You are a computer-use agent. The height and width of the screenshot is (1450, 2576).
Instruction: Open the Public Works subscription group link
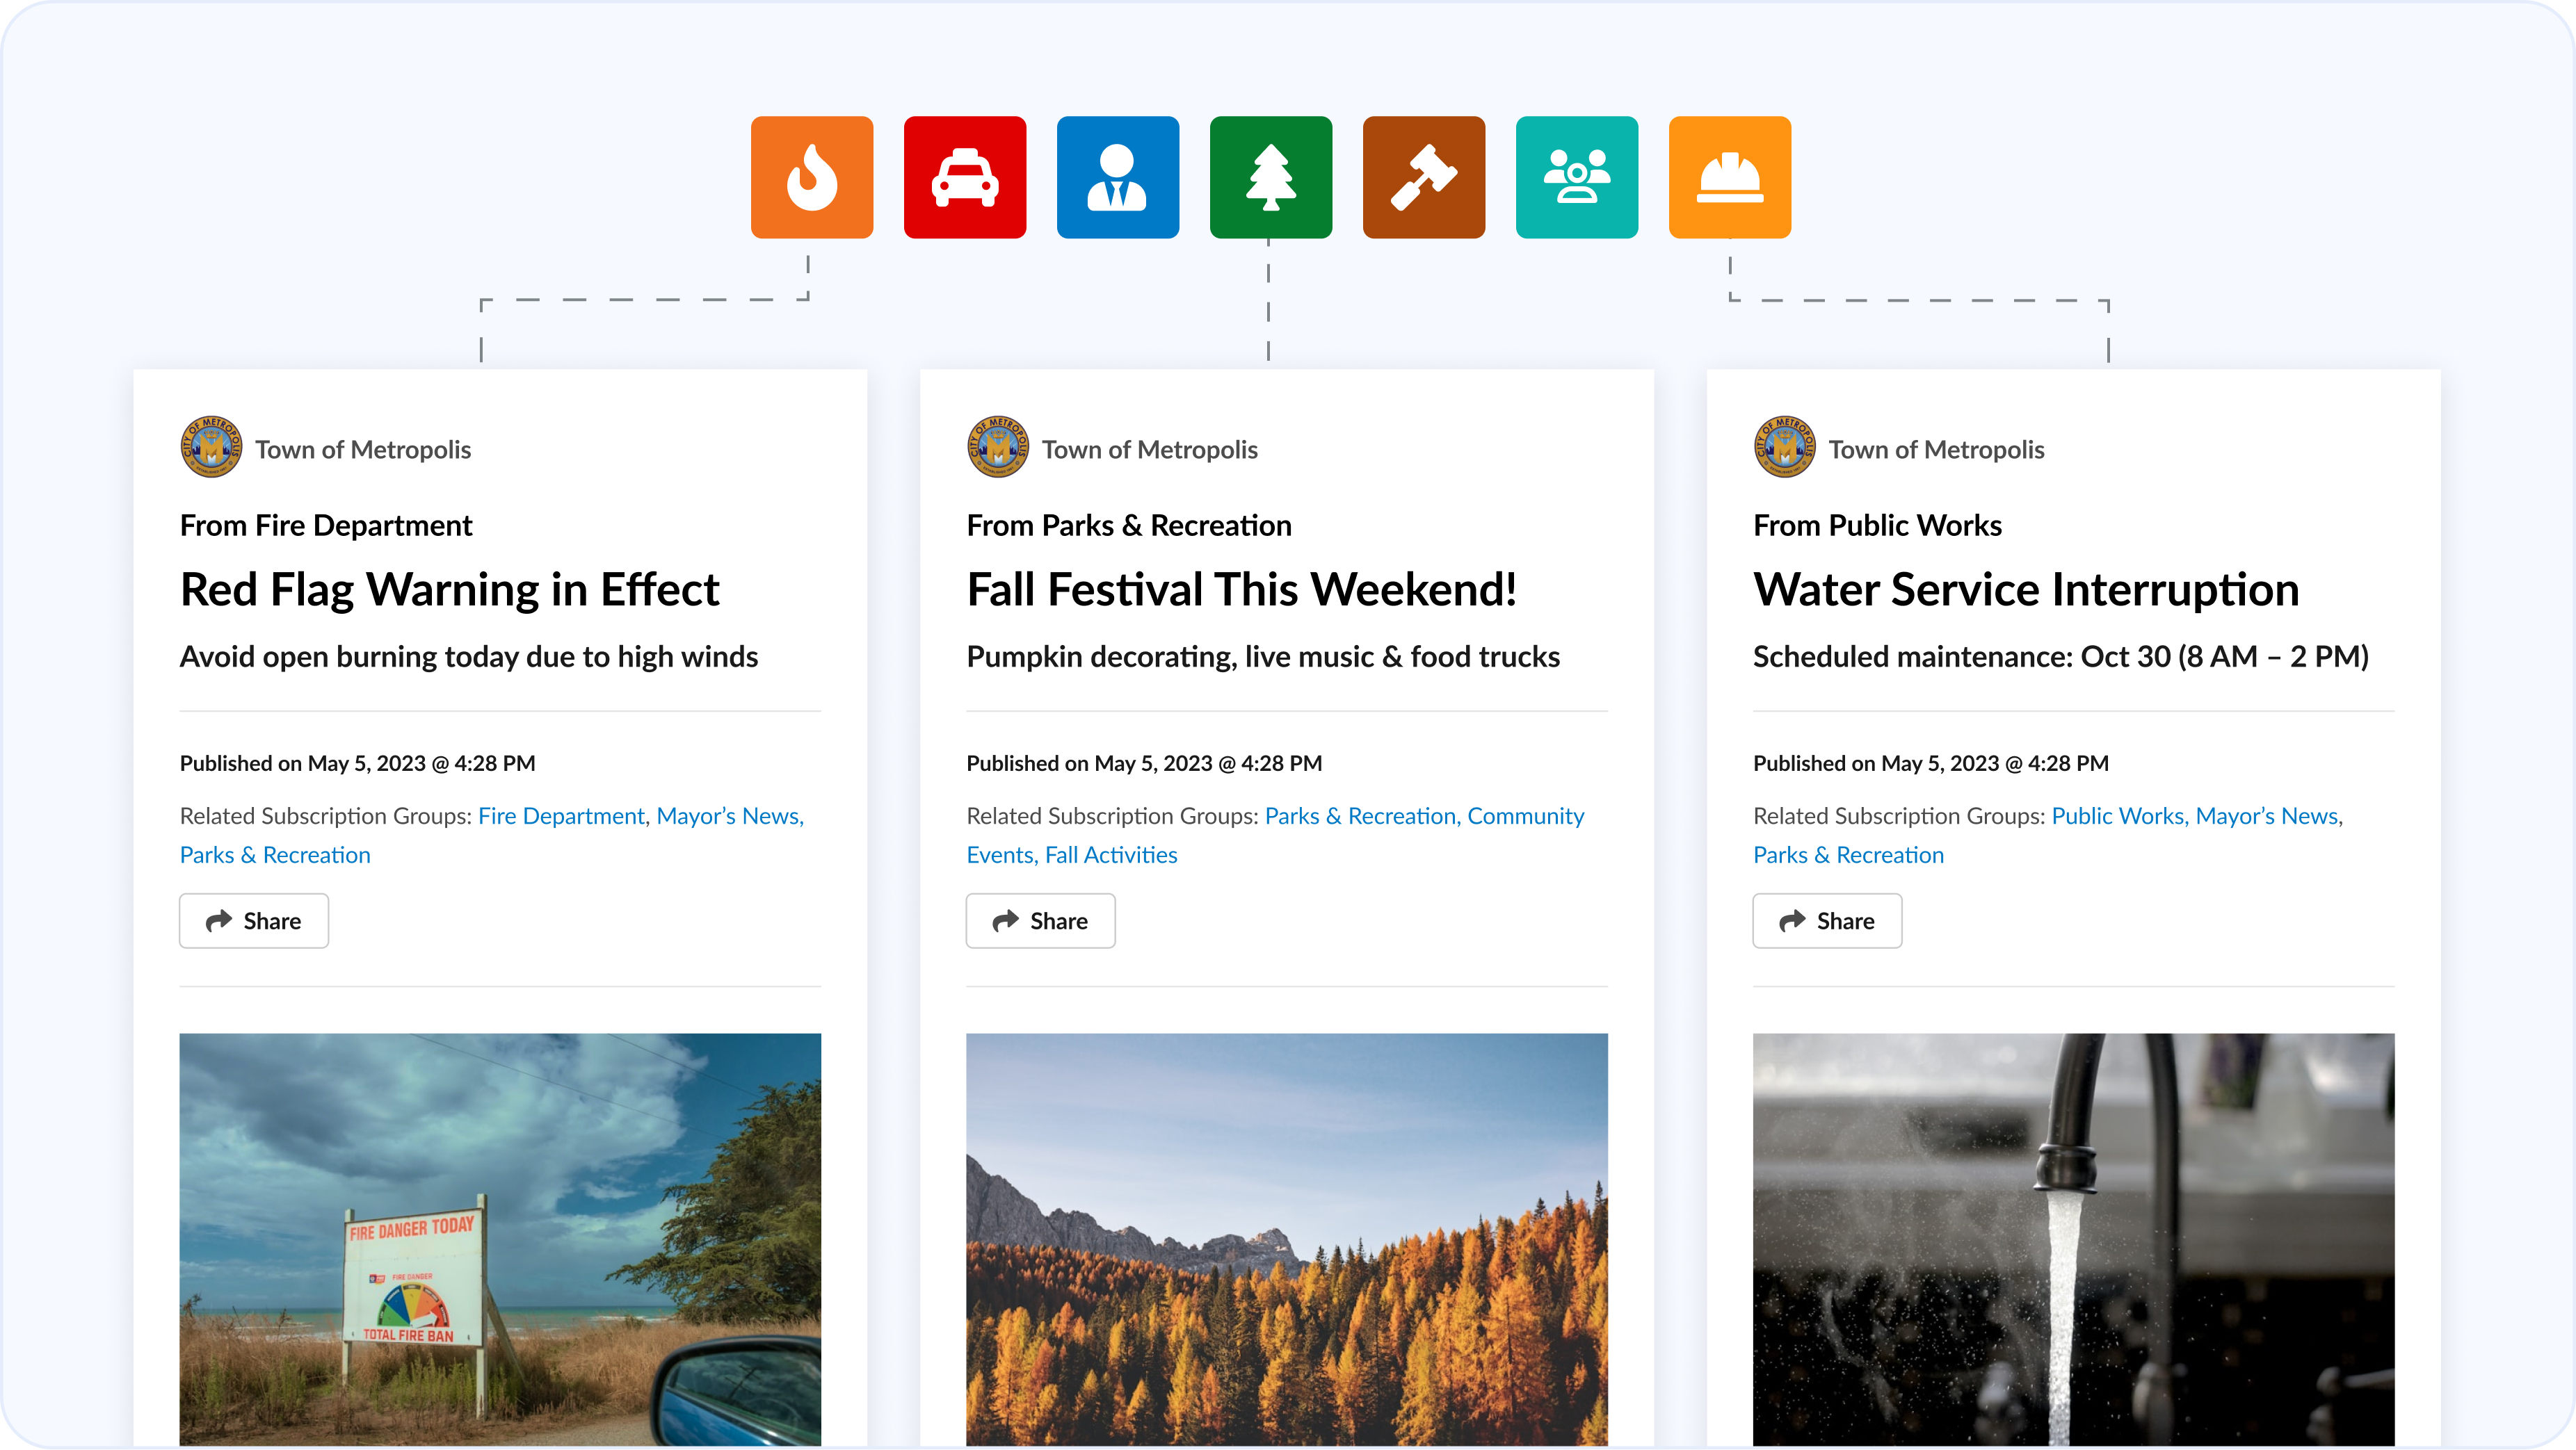pos(2118,817)
